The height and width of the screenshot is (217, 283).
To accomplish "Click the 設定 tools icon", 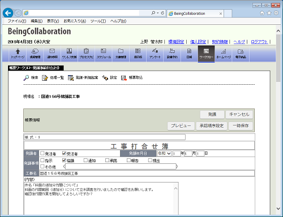I will (x=105, y=77).
